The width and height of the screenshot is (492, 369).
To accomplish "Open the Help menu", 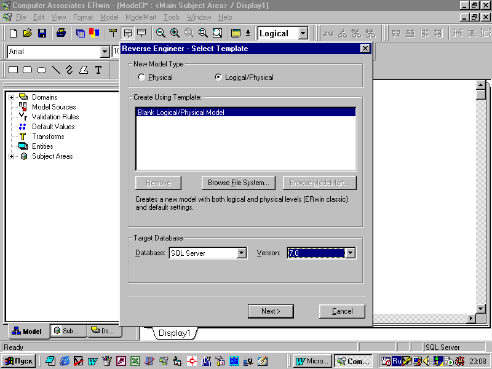I will (225, 17).
